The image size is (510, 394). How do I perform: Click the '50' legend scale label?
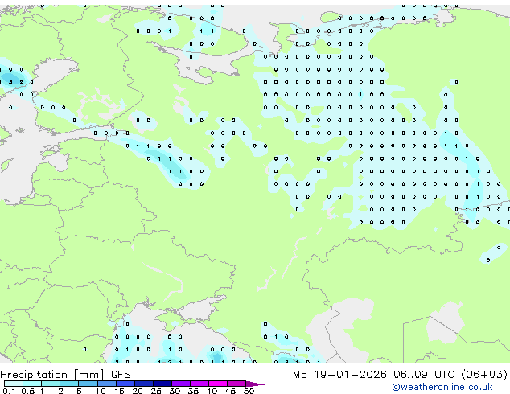pos(249,391)
